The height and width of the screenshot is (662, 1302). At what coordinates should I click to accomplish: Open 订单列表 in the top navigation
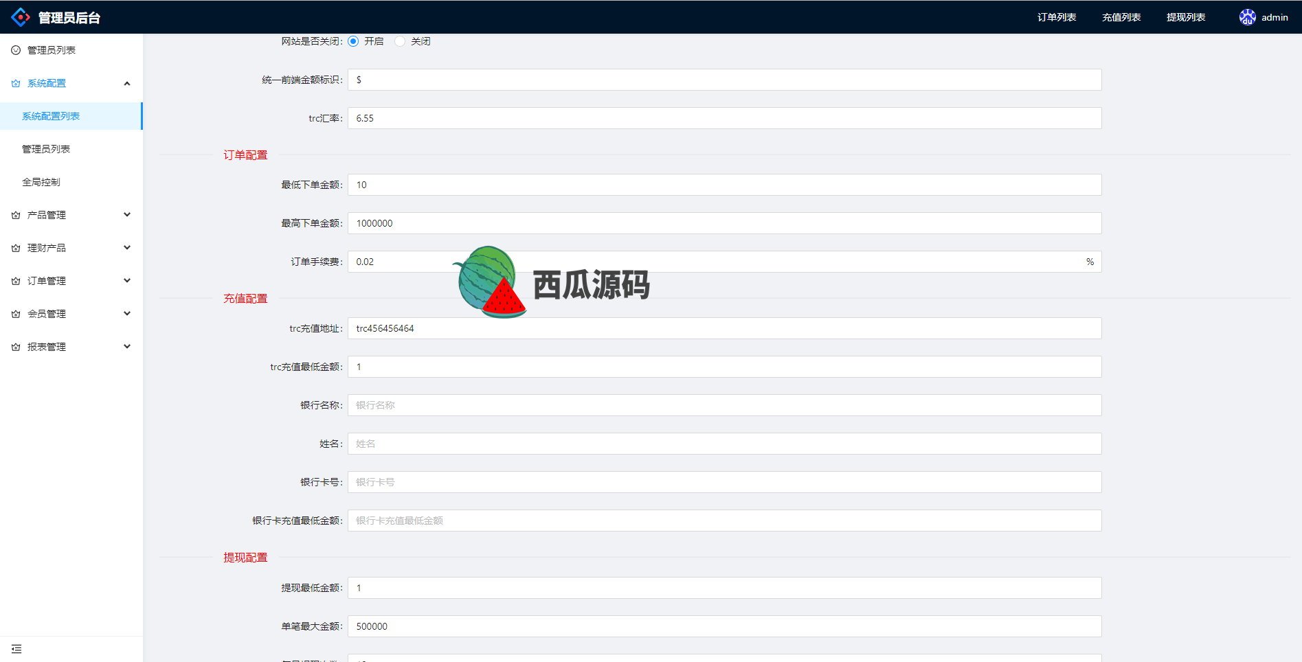[x=1057, y=17]
